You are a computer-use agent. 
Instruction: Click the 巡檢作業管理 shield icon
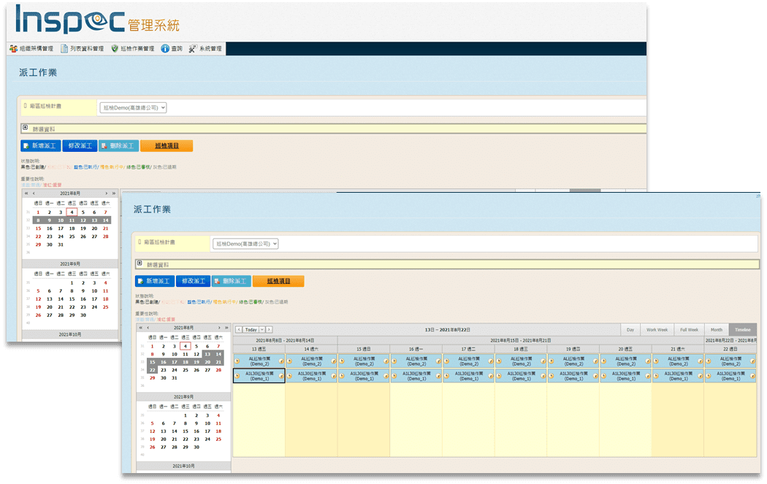click(x=115, y=49)
